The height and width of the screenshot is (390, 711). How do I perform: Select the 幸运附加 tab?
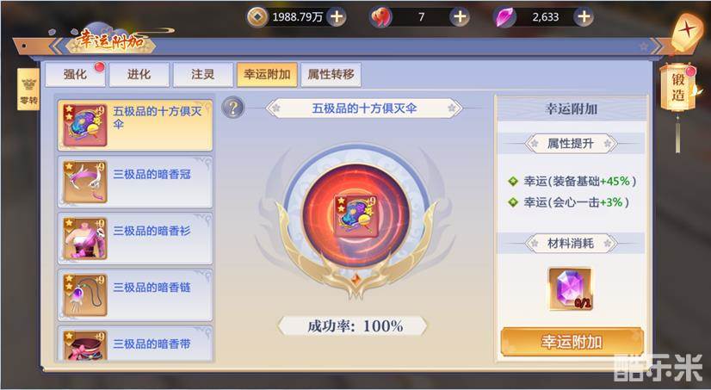[x=267, y=75]
